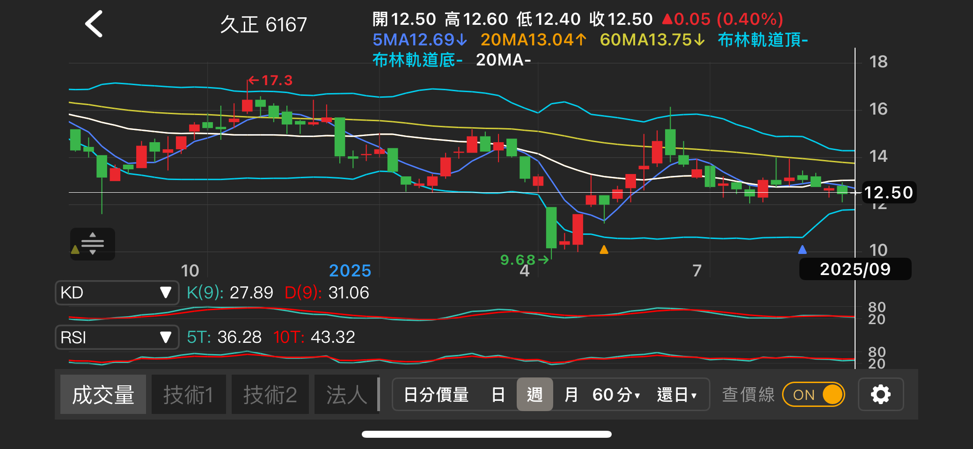Viewport: 973px width, 449px height.
Task: Tap the 布林軌道底- legend label
Action: [417, 60]
